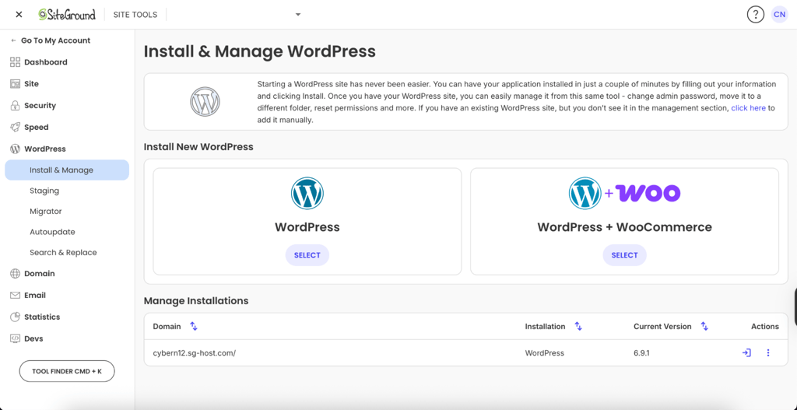The width and height of the screenshot is (797, 410).
Task: Open the site selector dropdown arrow
Action: tap(298, 14)
